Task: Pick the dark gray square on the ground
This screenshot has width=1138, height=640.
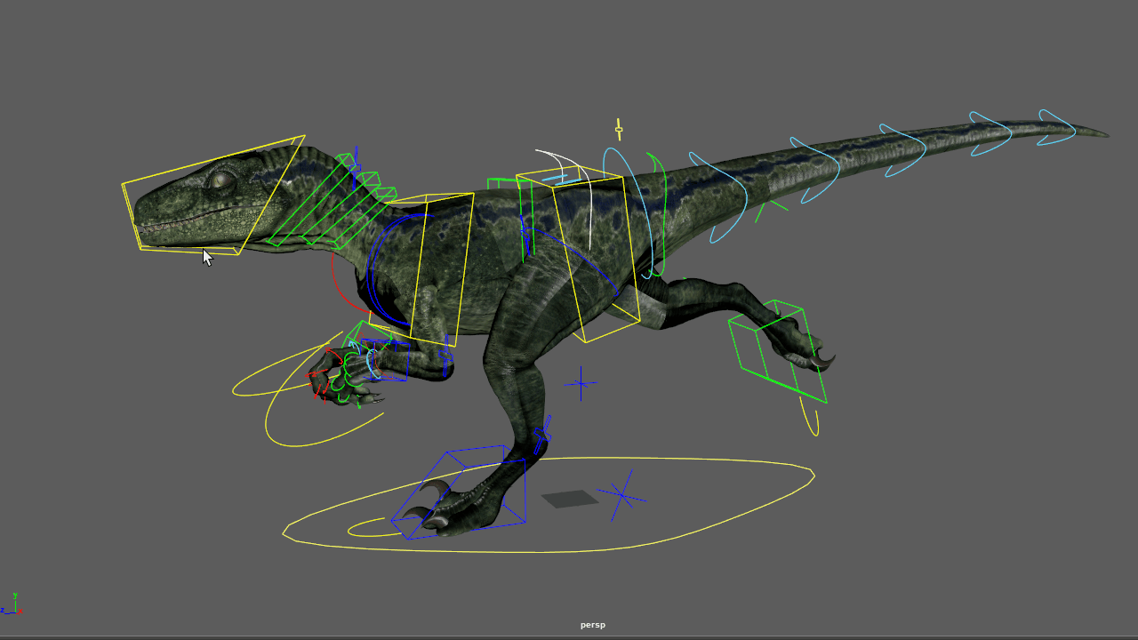Action: [570, 499]
